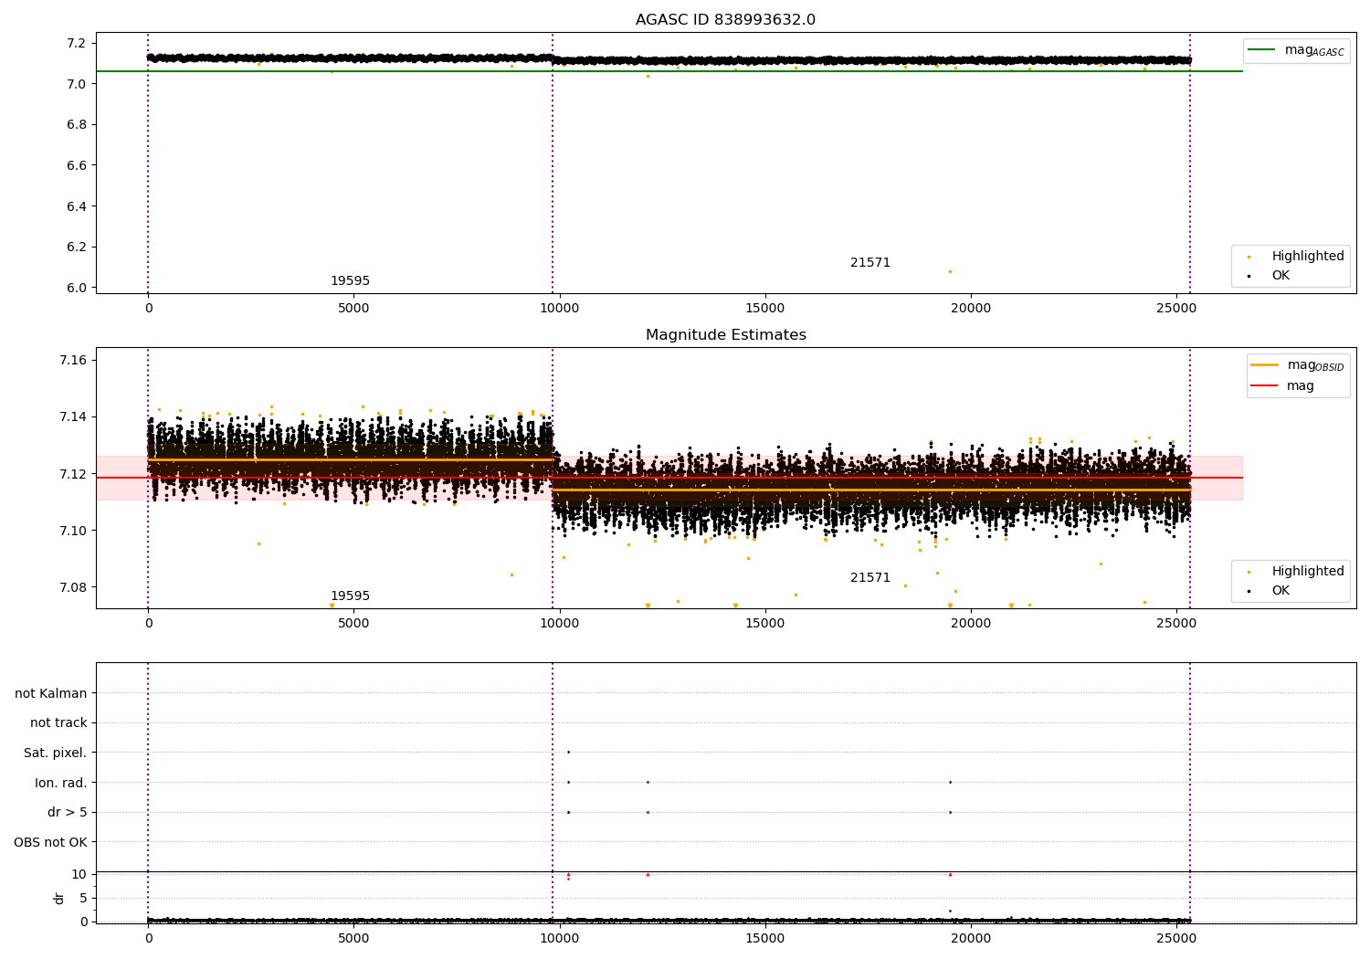Click the green line sample in the mag AGASC legend
Viewport: 1370px width, 959px height.
click(x=1262, y=50)
